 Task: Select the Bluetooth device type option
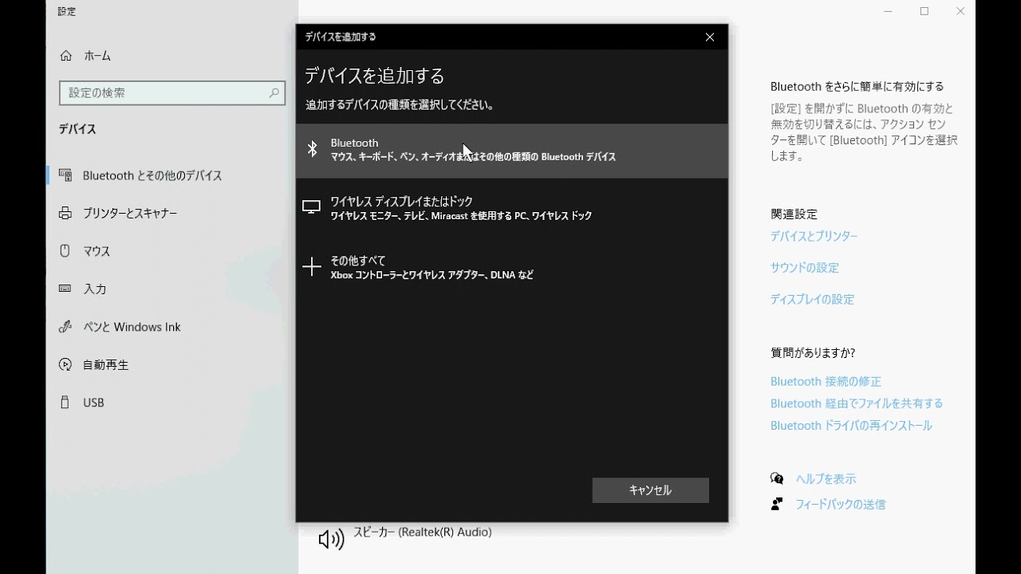click(x=511, y=151)
